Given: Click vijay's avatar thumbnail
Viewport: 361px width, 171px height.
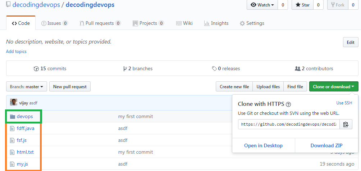Looking at the screenshot, I should [14, 102].
